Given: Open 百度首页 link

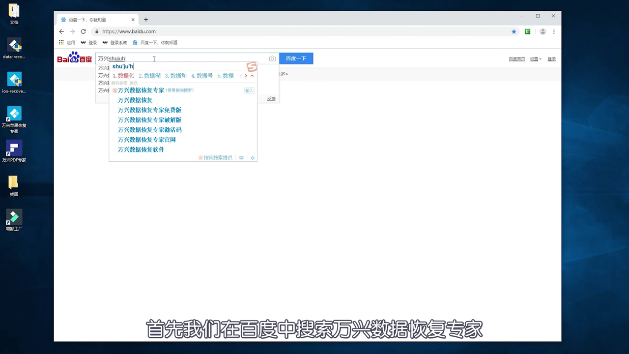Looking at the screenshot, I should pyautogui.click(x=517, y=59).
